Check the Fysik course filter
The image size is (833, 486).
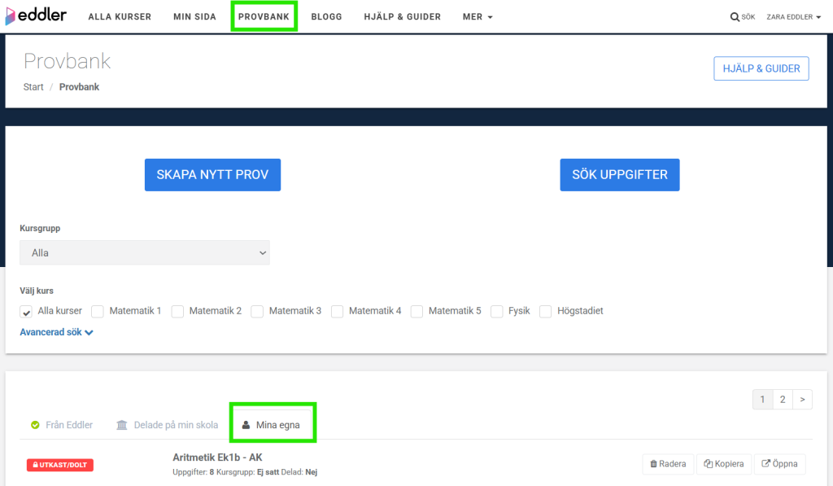(497, 311)
